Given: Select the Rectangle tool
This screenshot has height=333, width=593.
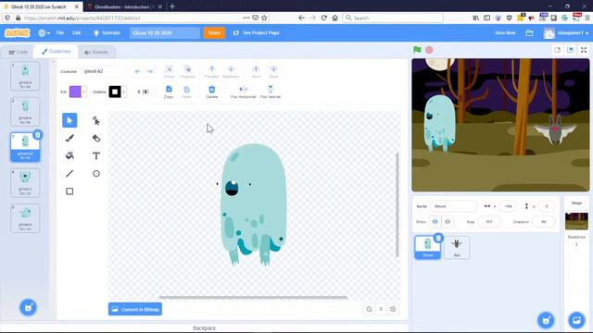Looking at the screenshot, I should point(69,191).
